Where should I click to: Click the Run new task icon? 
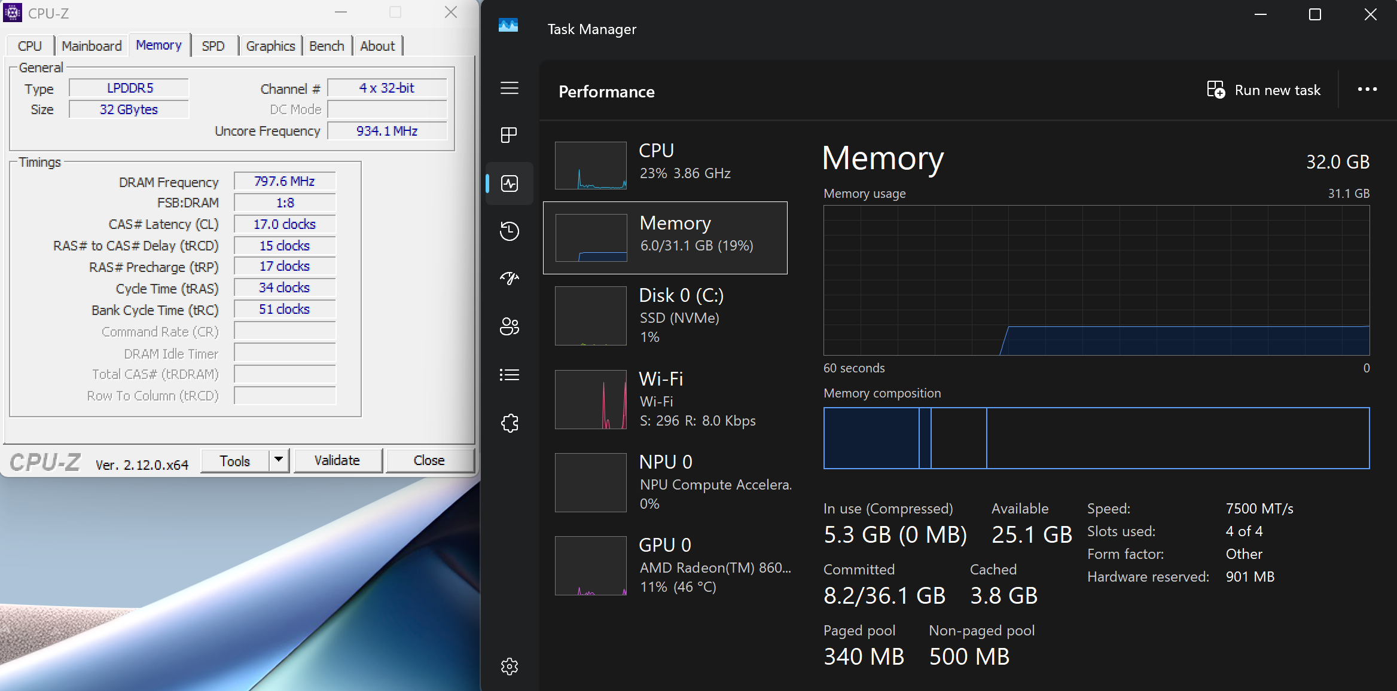[x=1216, y=90]
